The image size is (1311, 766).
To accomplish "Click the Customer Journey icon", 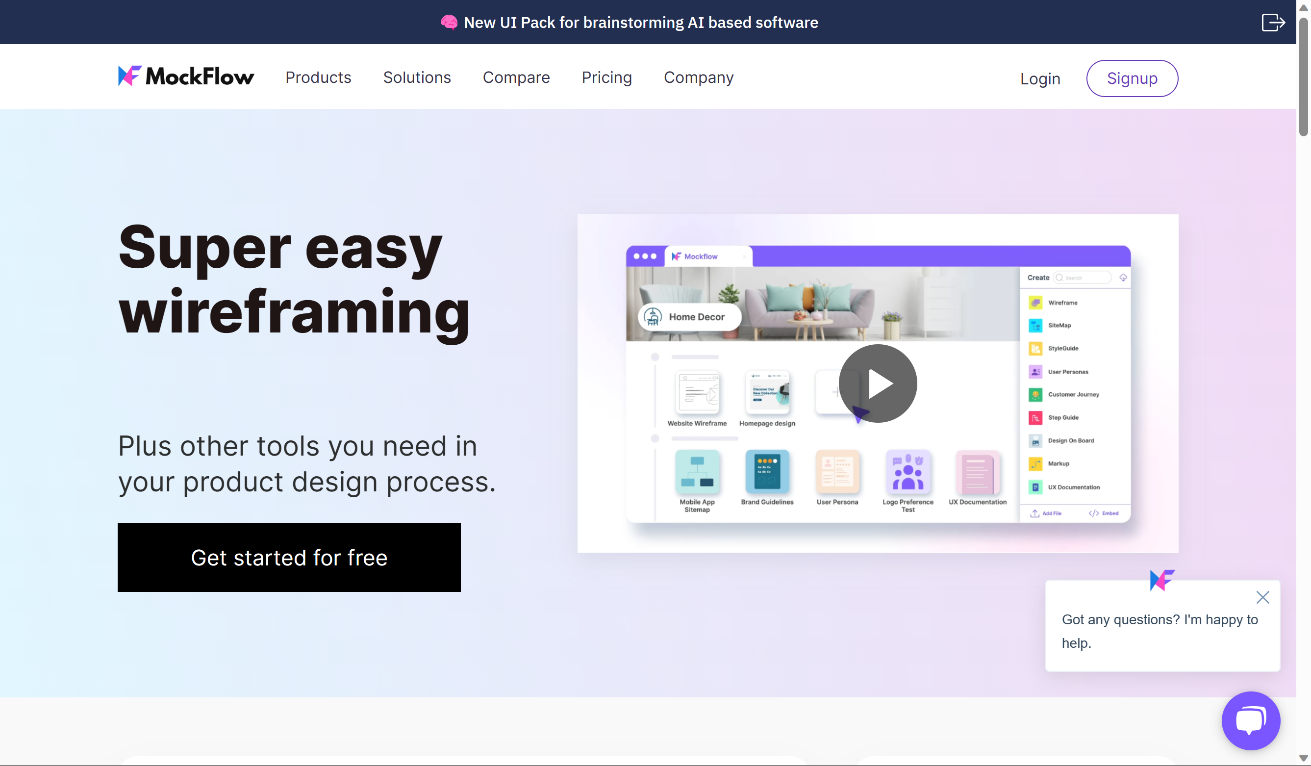I will pyautogui.click(x=1035, y=394).
